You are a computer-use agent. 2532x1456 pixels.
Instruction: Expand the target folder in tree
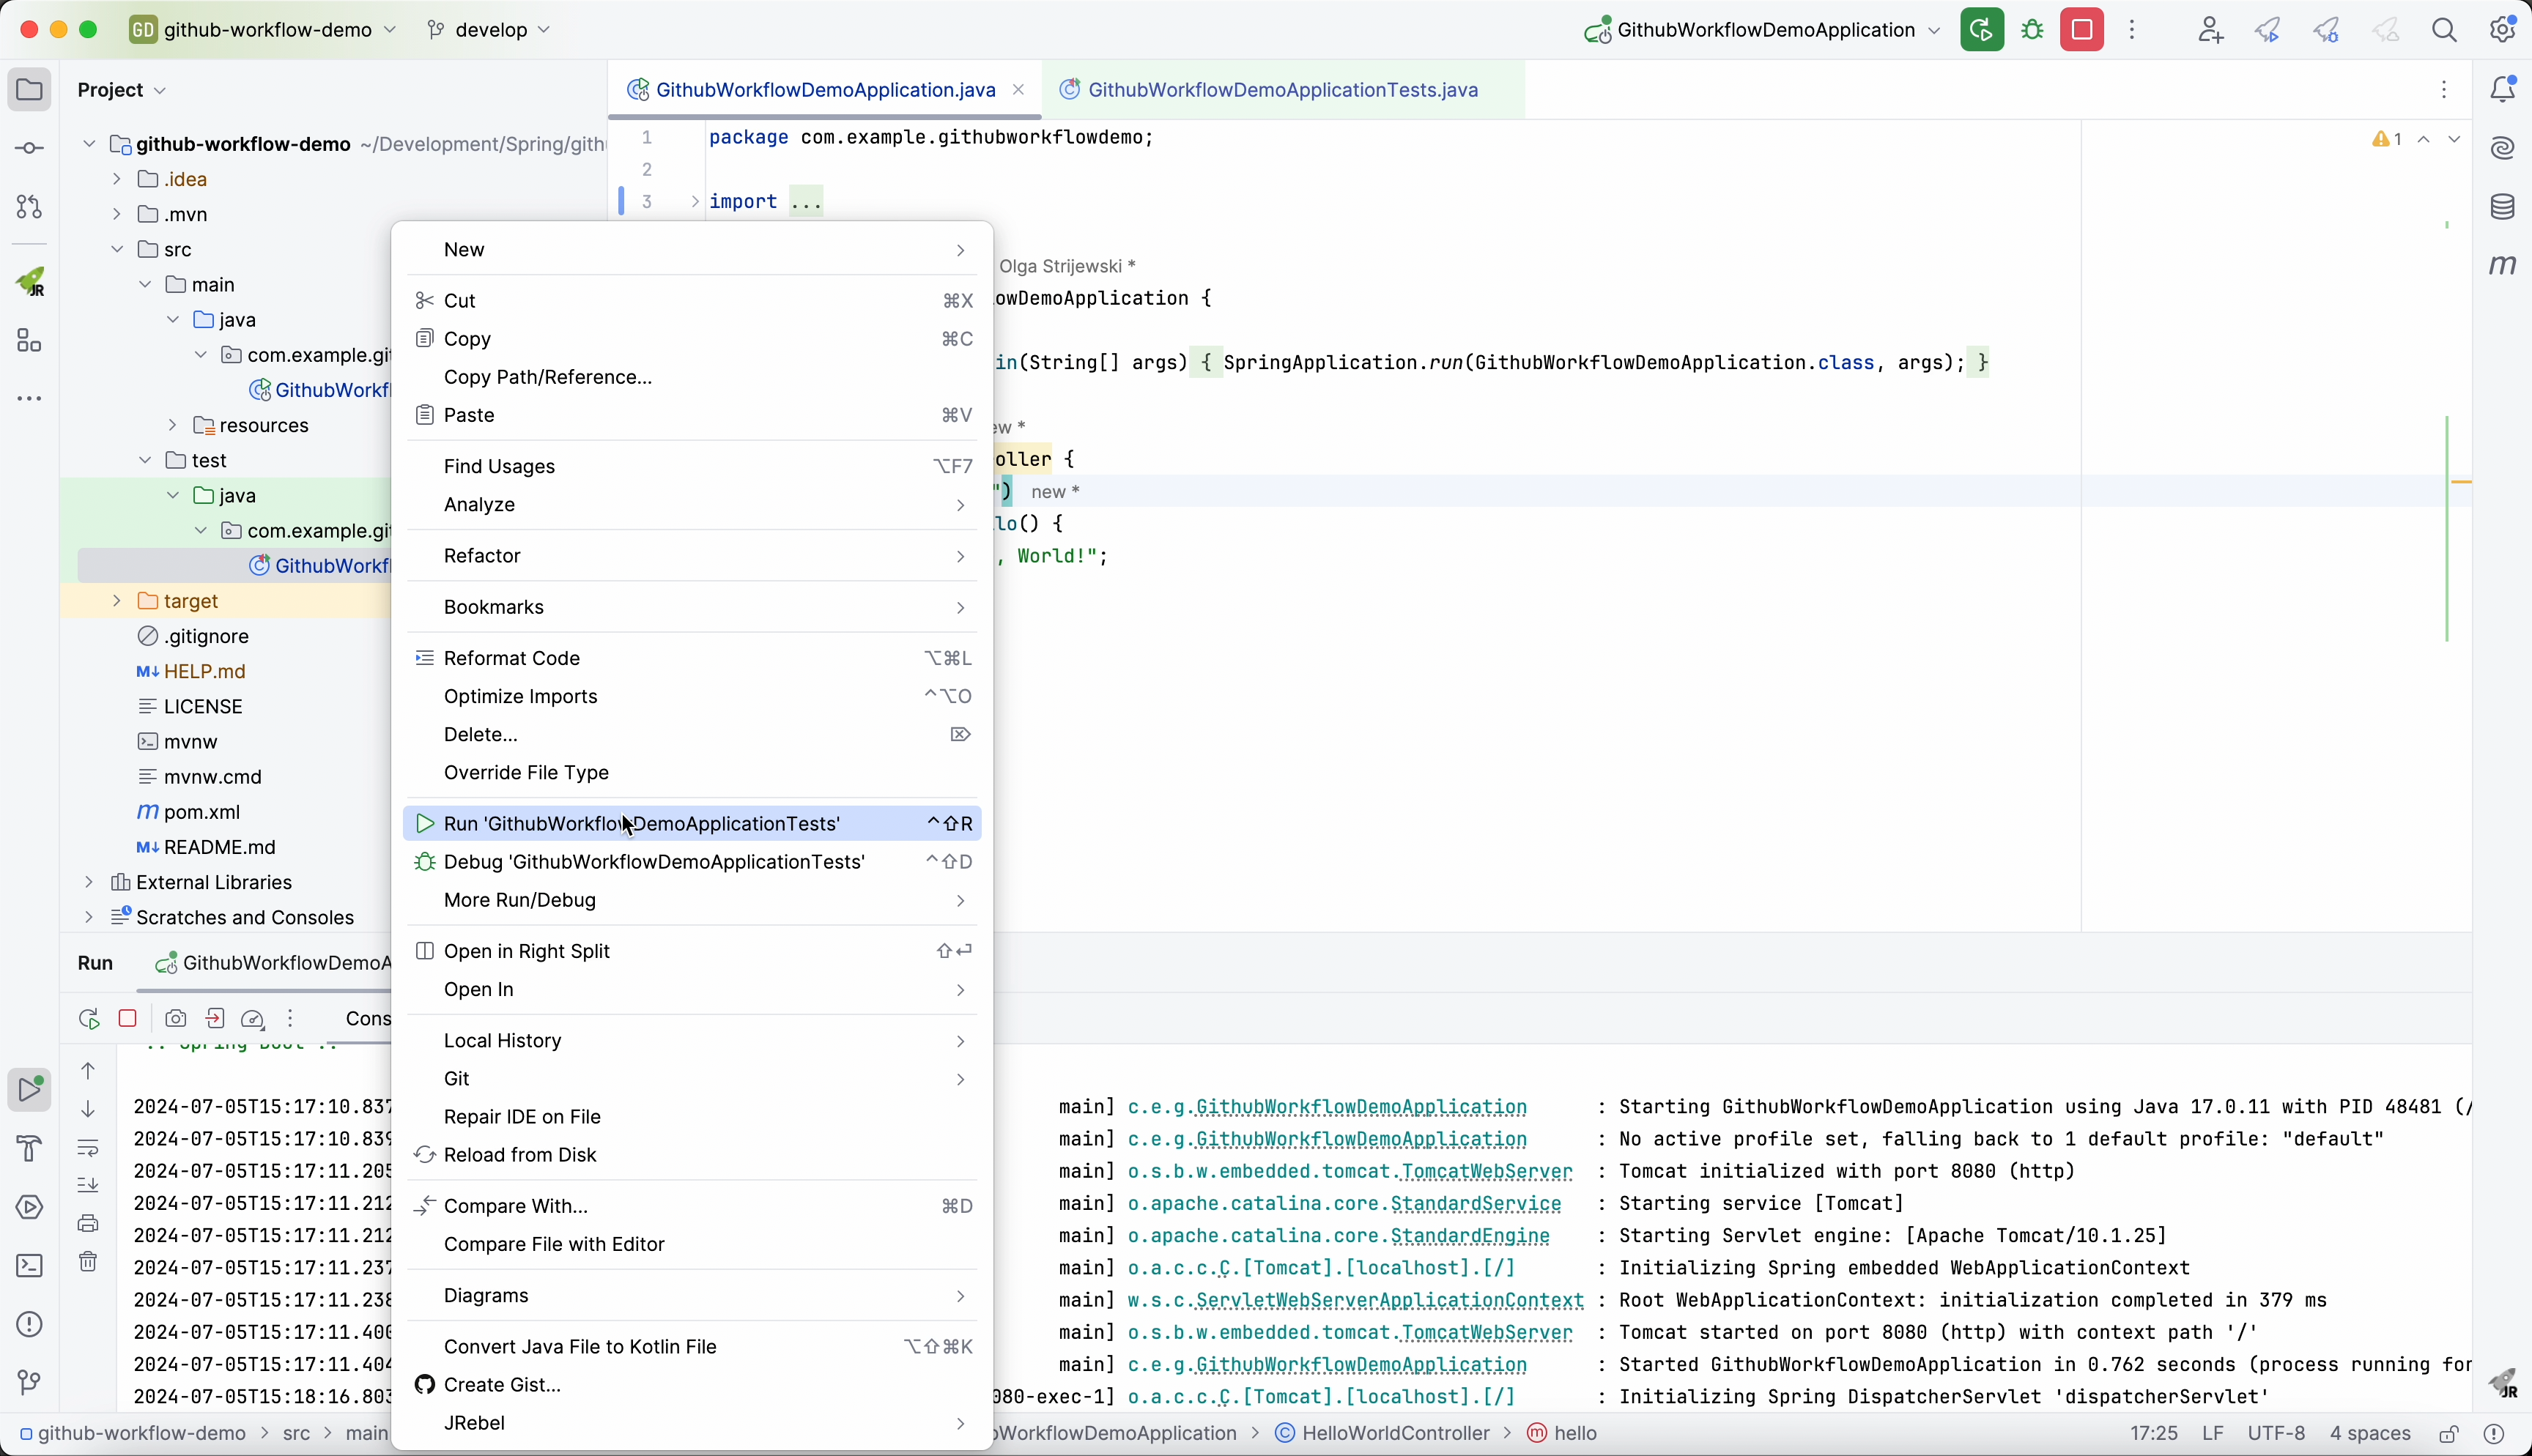[117, 601]
